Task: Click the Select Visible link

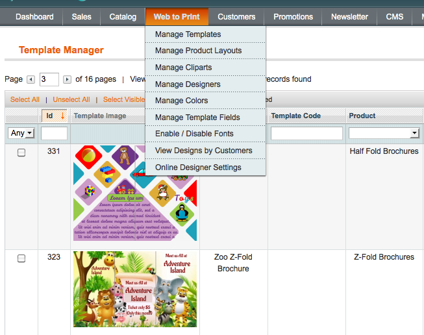Action: [124, 99]
